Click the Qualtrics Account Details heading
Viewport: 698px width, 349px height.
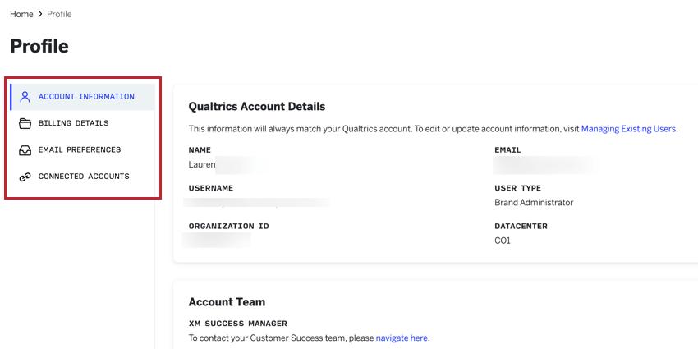click(x=257, y=107)
